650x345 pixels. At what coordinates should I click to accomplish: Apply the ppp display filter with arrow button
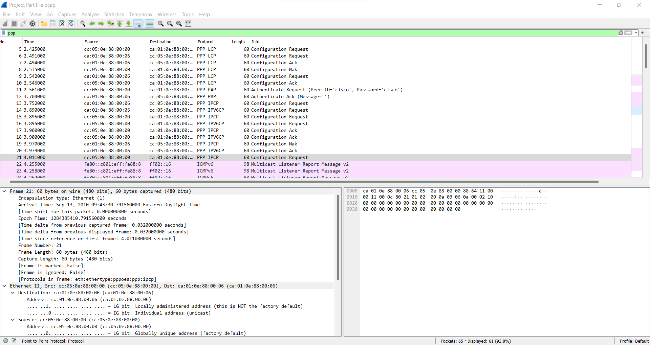coord(628,33)
